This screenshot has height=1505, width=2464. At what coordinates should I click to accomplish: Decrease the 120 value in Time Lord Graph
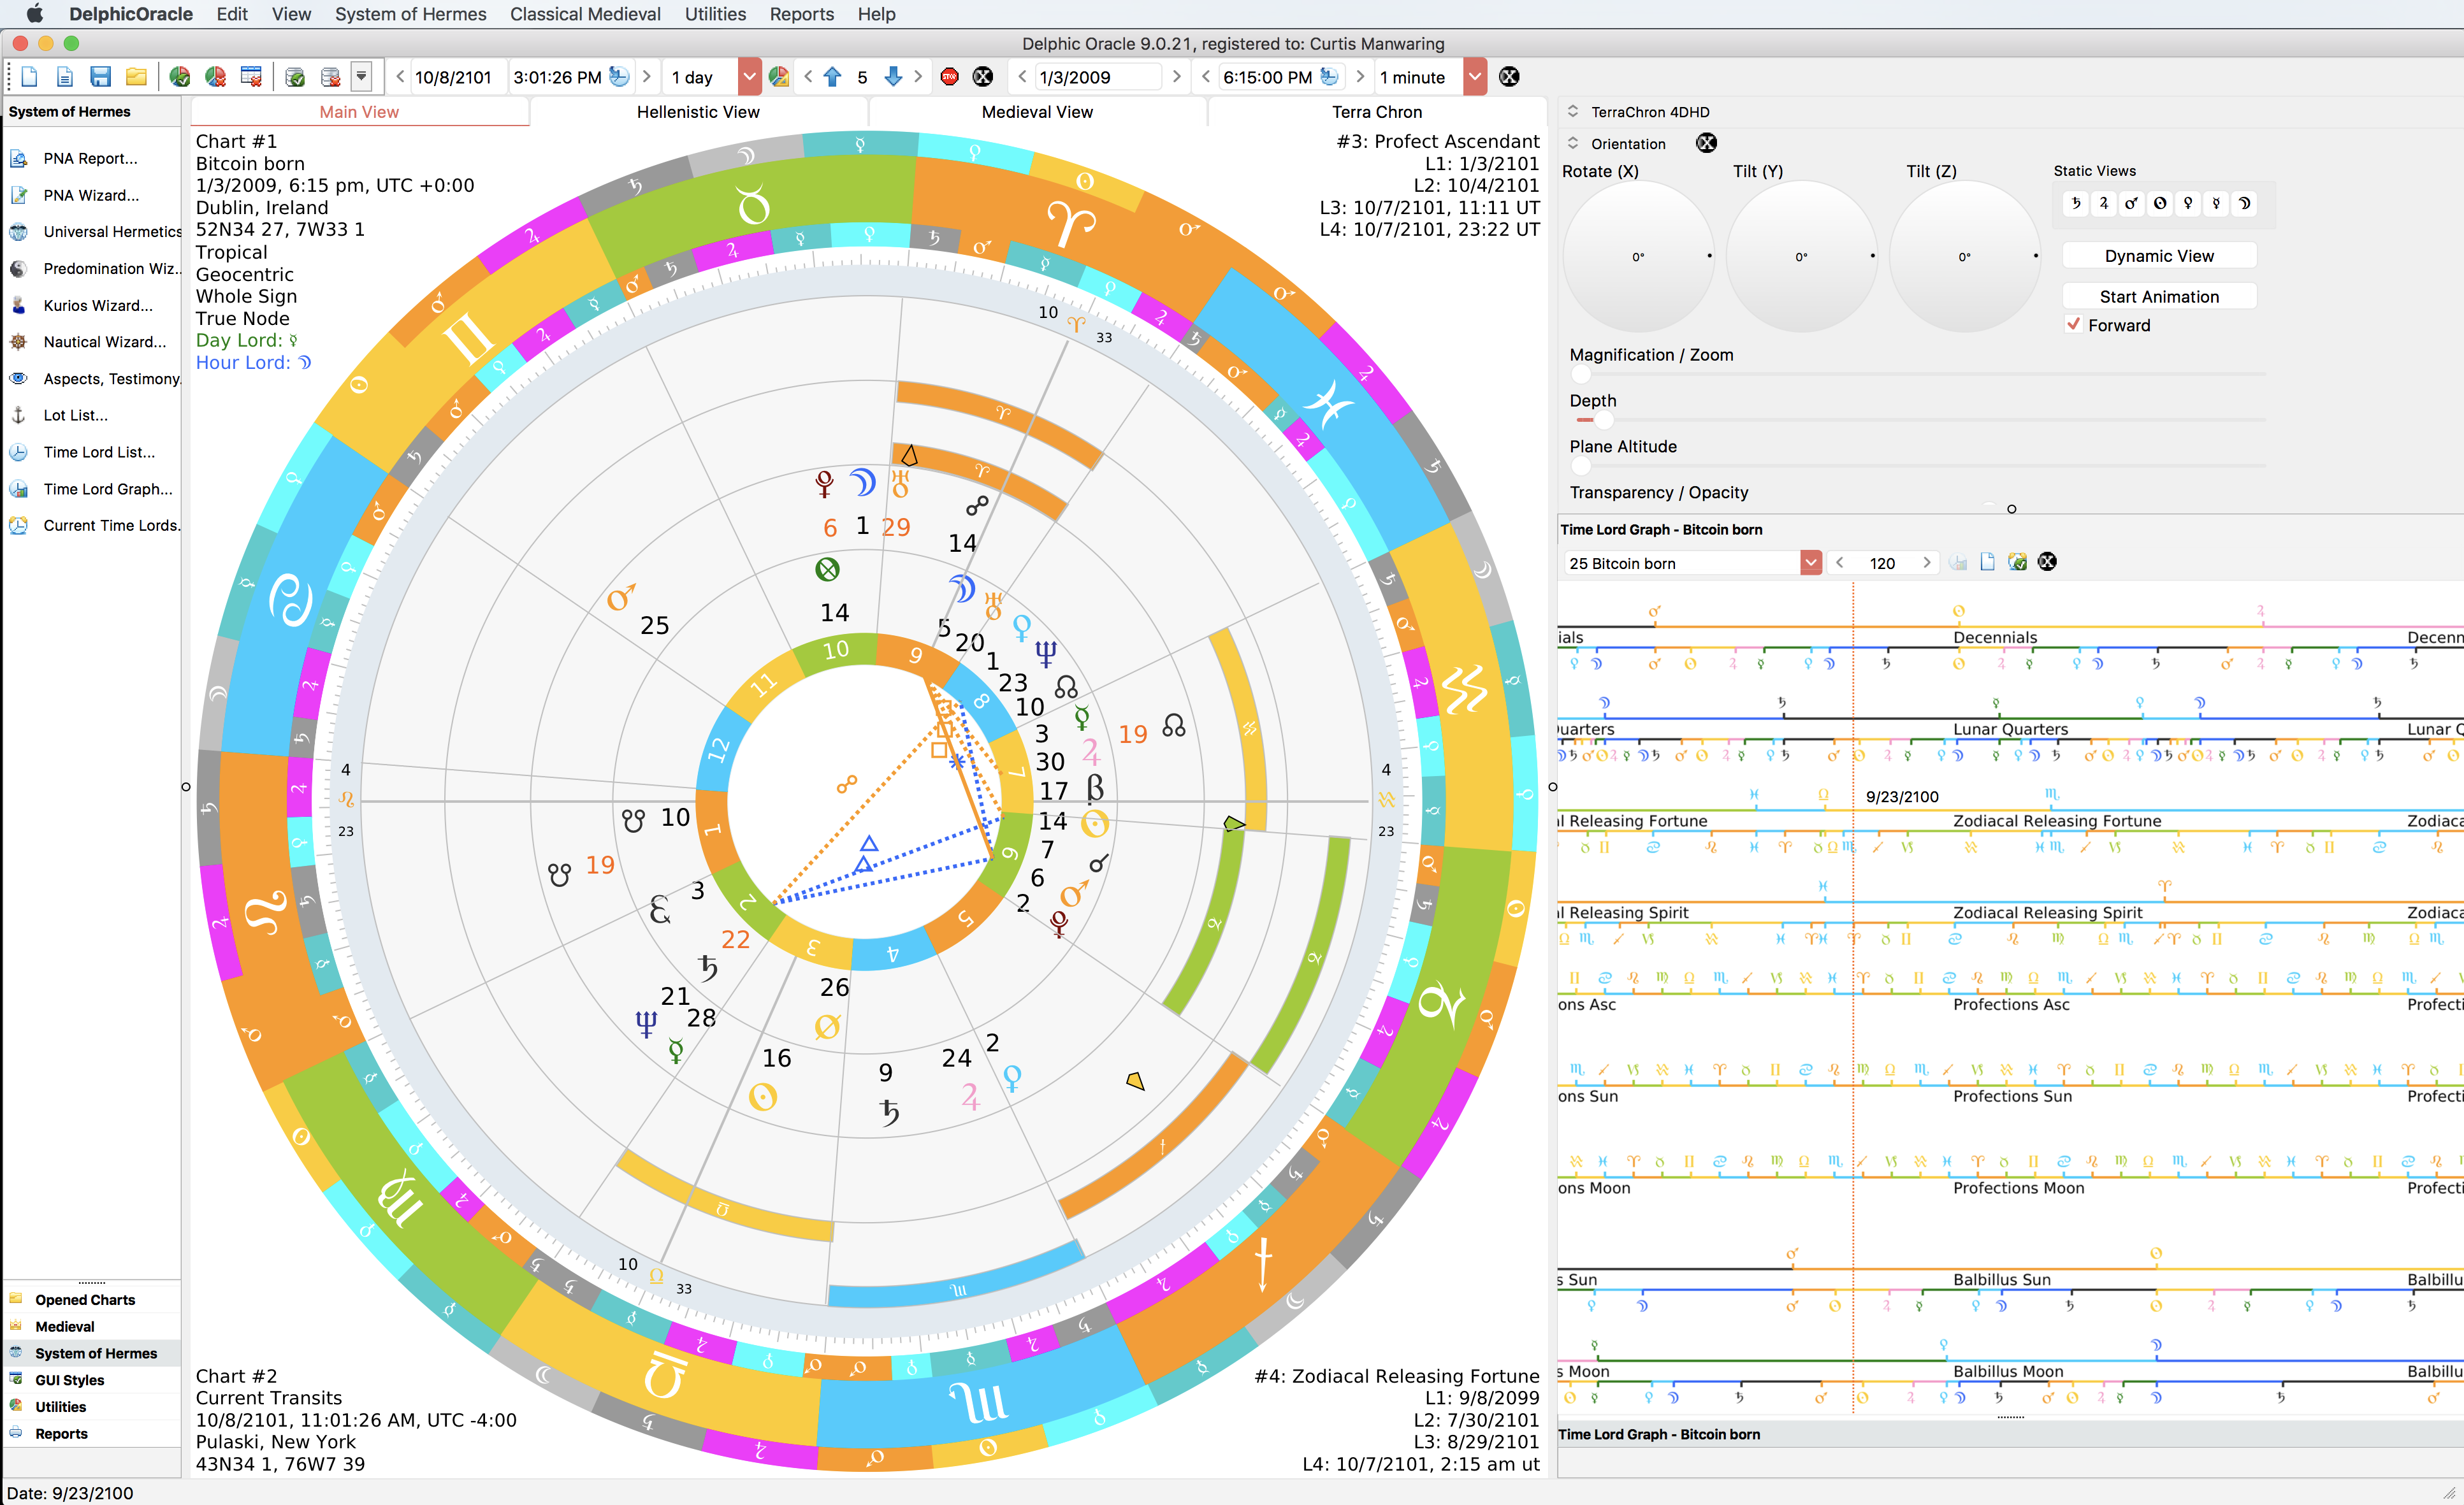pyautogui.click(x=1839, y=563)
